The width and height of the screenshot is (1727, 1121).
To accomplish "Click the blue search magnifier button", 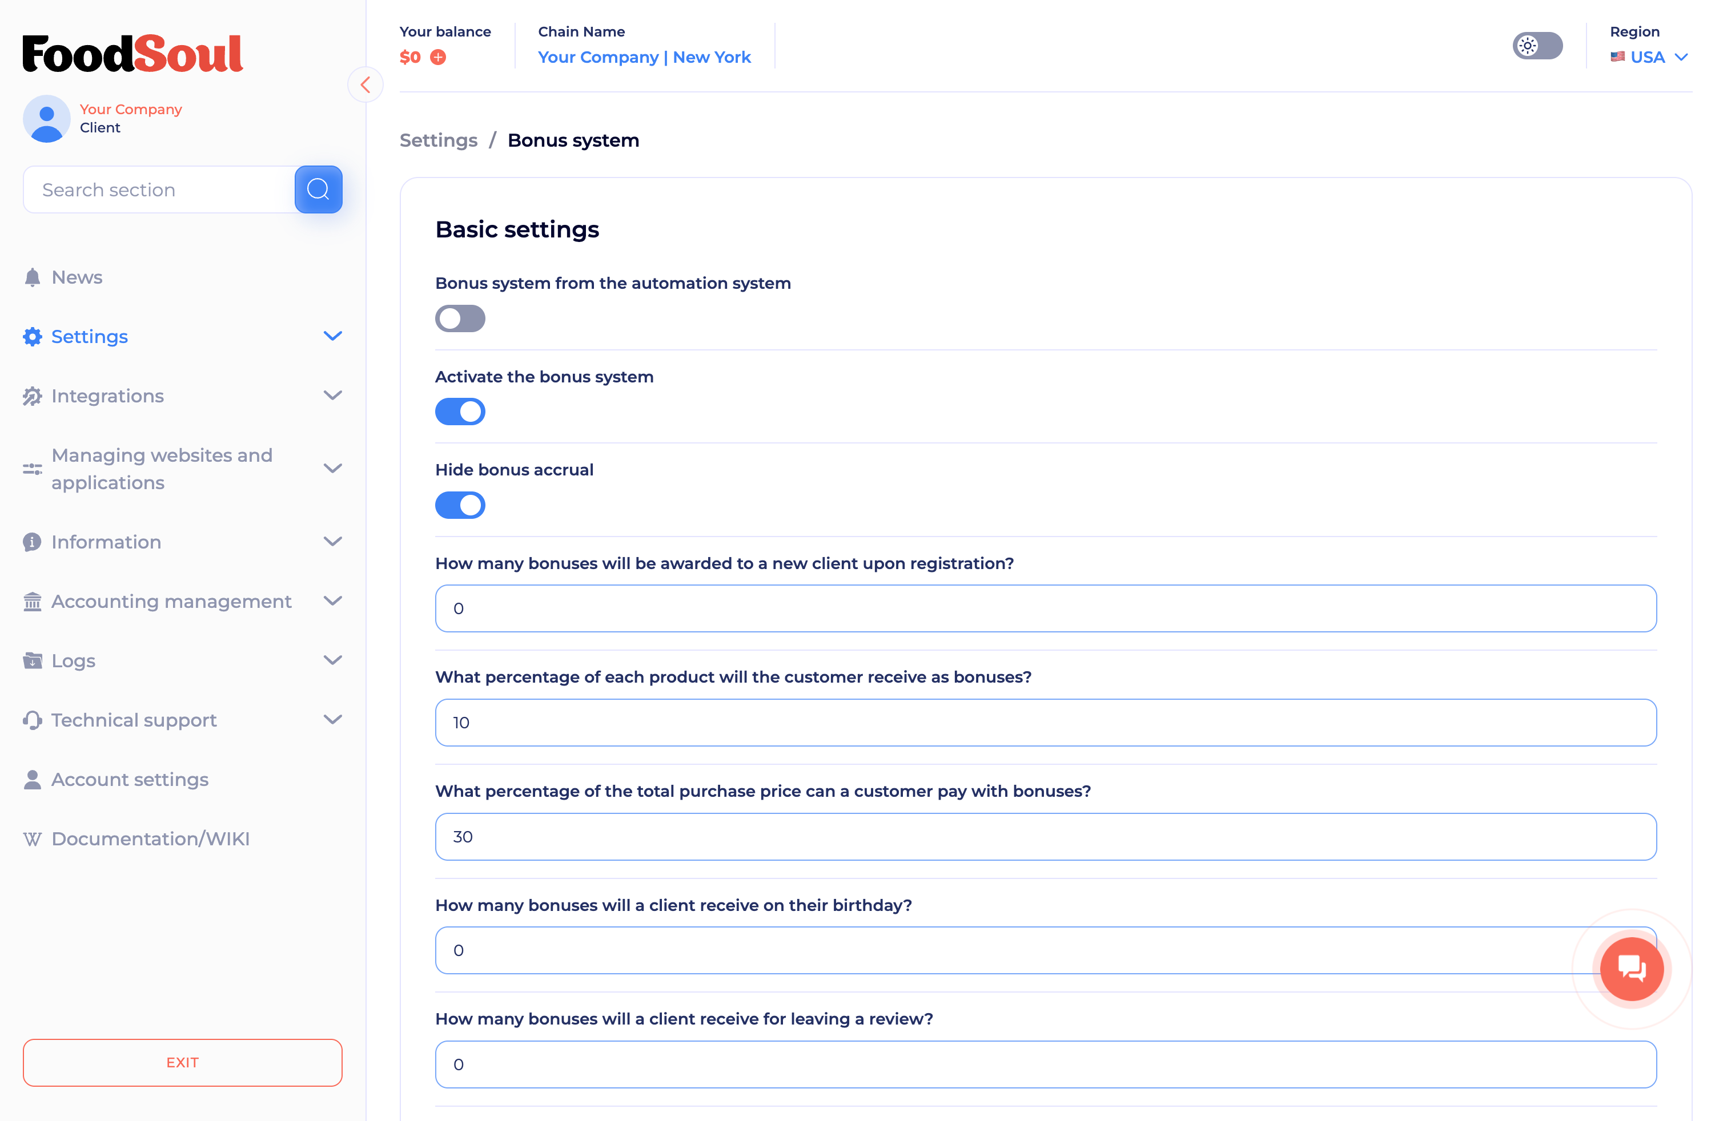I will pos(318,189).
